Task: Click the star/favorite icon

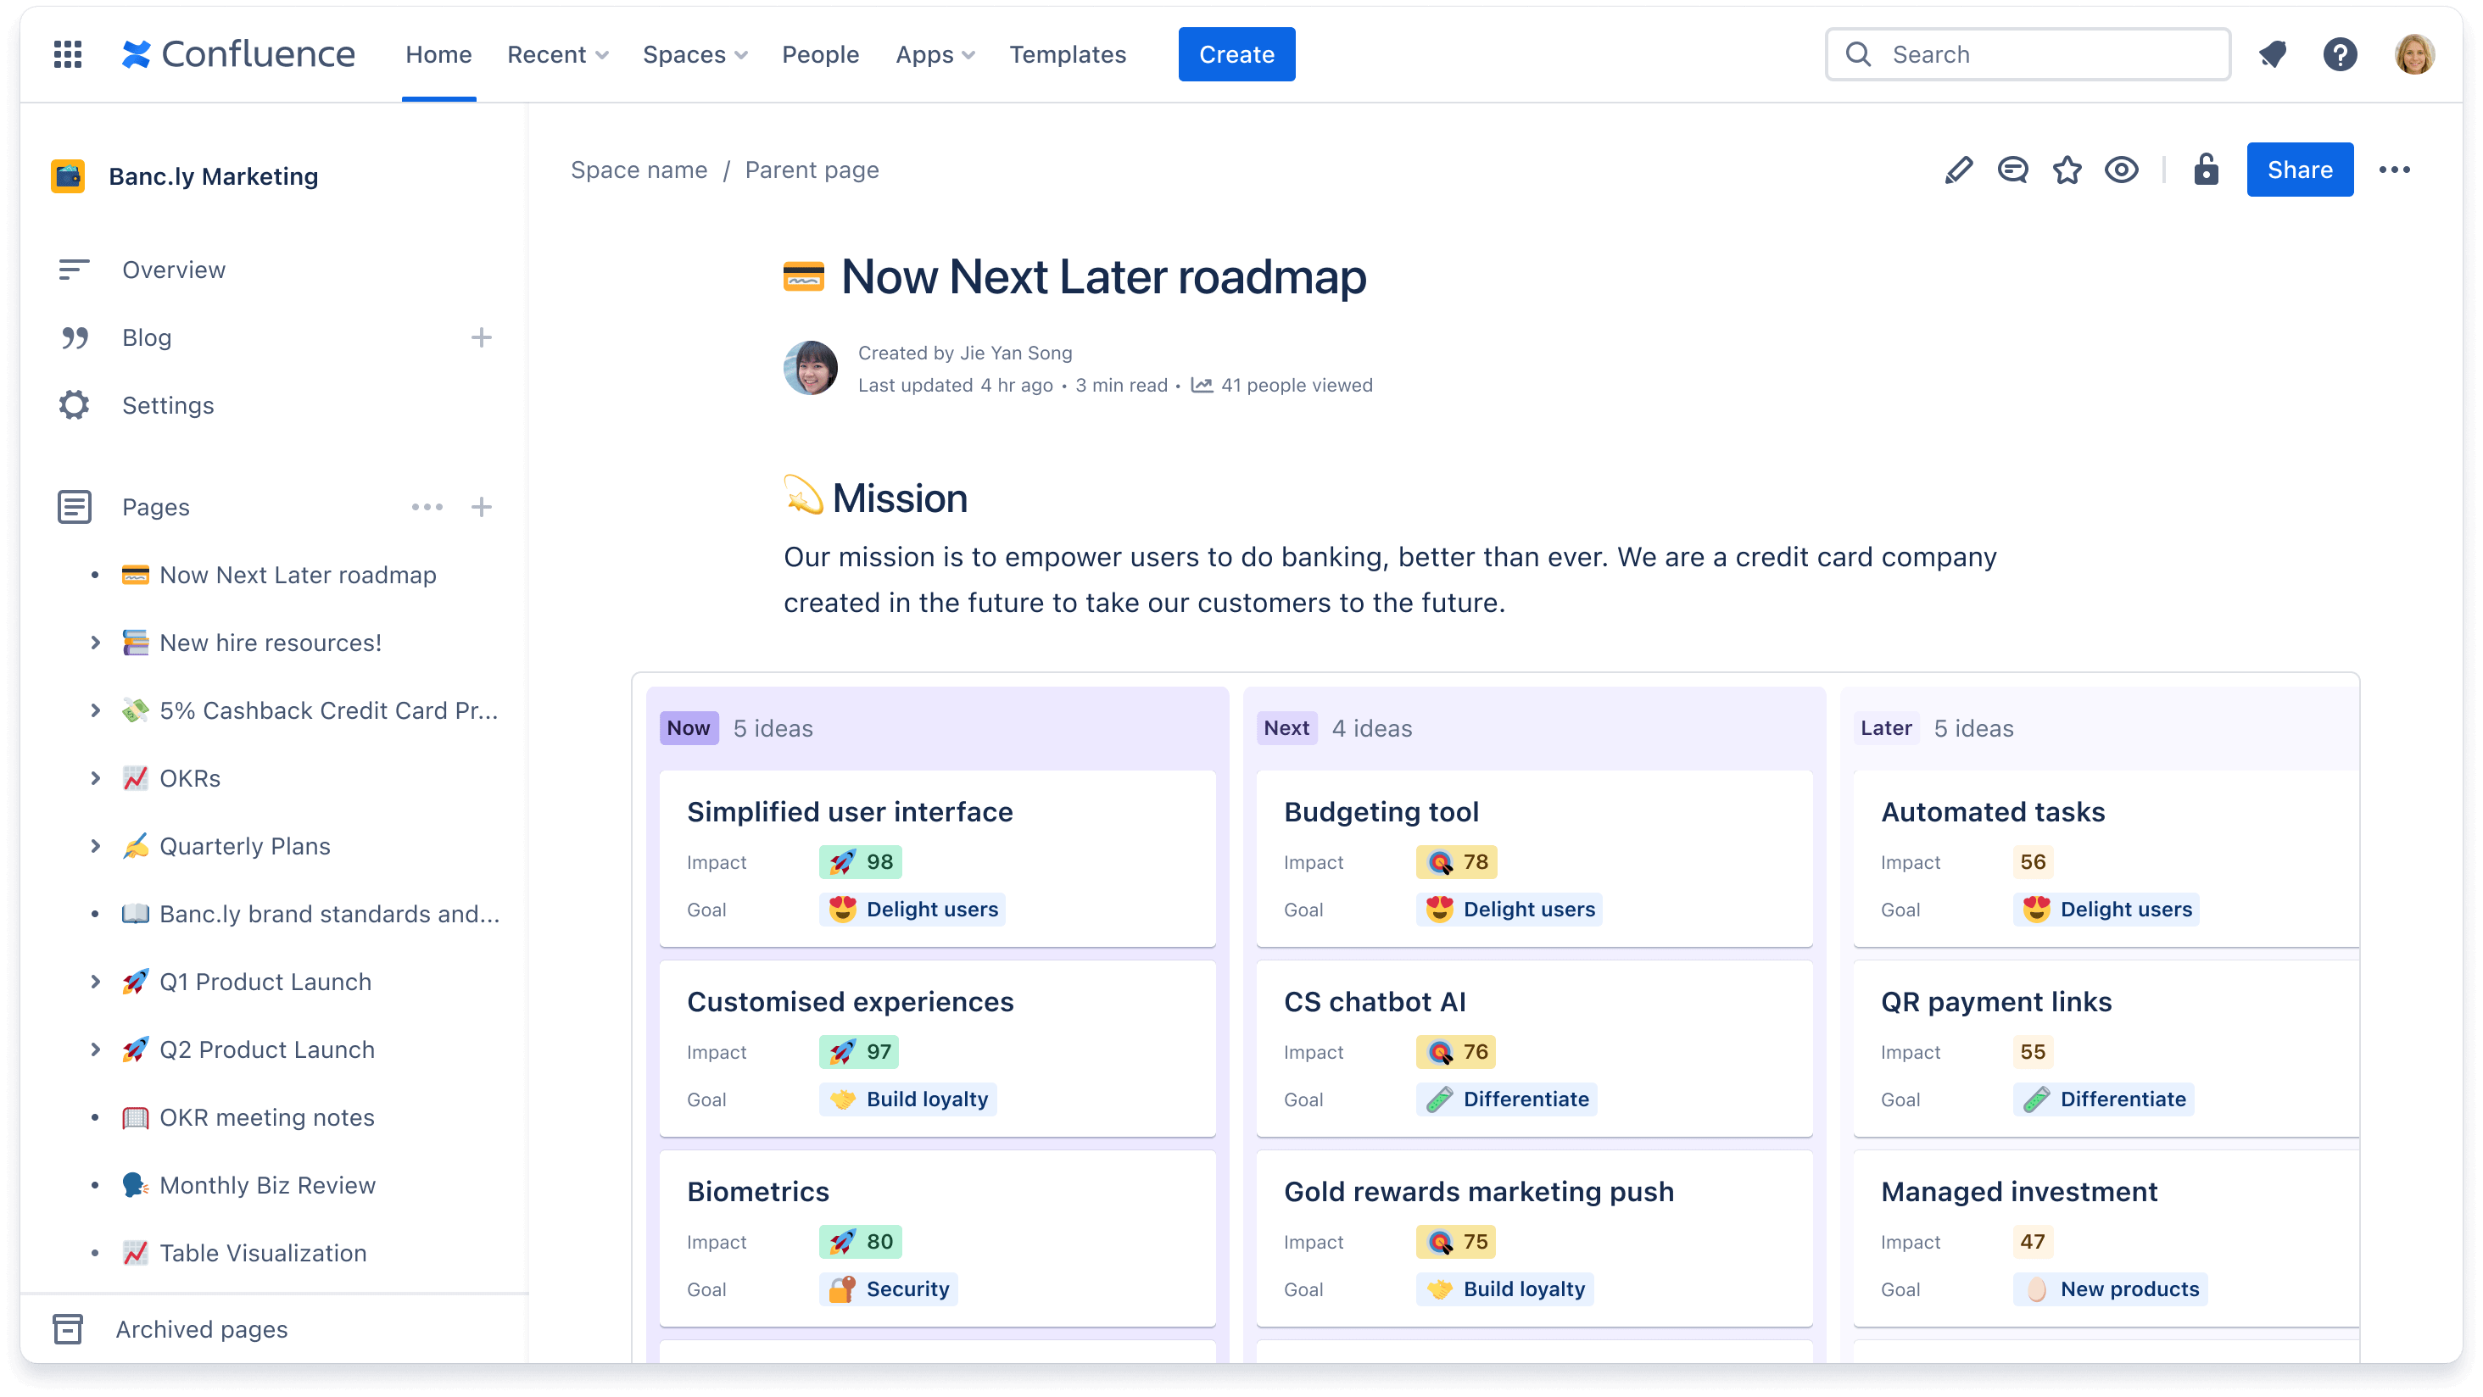Action: 2067,169
